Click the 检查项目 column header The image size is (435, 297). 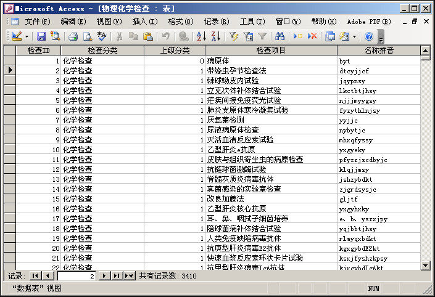click(x=271, y=51)
